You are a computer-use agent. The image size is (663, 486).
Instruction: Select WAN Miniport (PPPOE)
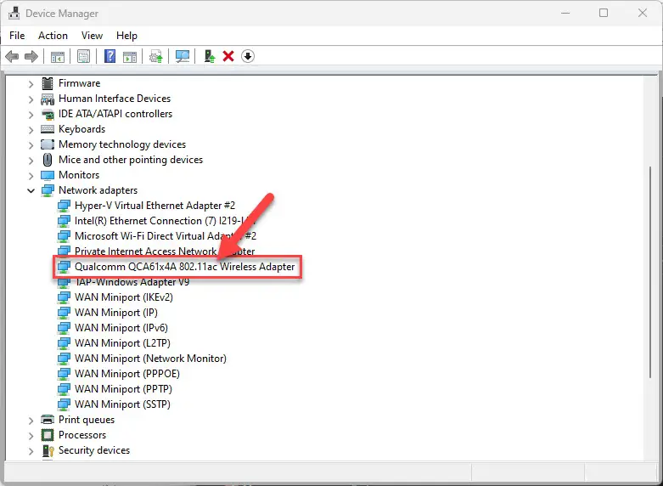point(127,374)
